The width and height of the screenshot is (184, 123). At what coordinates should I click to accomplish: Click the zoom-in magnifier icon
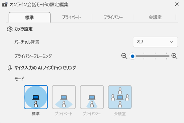174,56
